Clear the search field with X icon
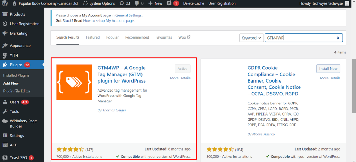356x162 pixels. pyautogui.click(x=338, y=38)
